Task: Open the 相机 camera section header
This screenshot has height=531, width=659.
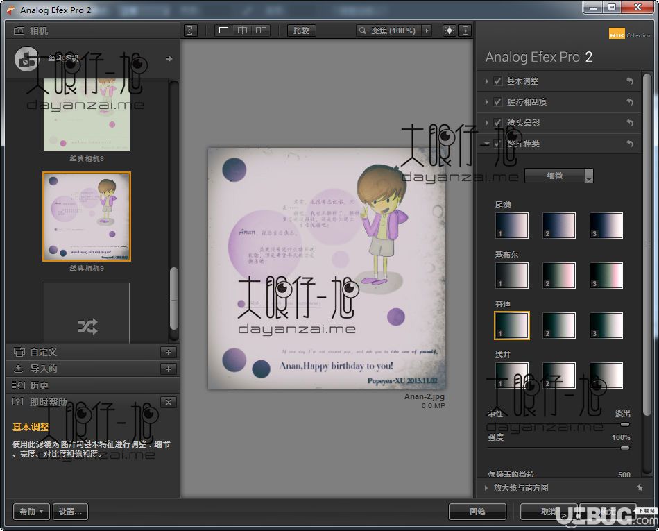Action: (92, 31)
